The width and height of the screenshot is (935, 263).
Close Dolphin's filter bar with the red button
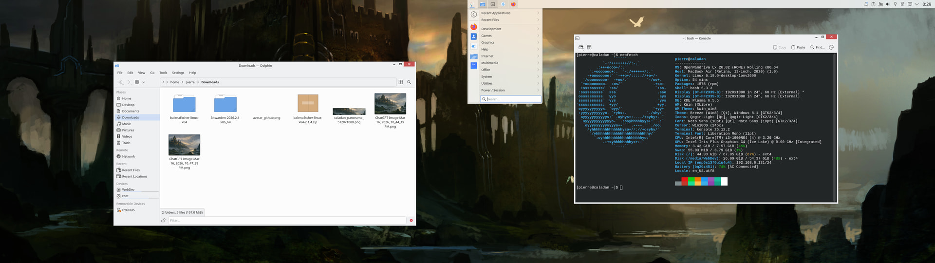click(411, 221)
